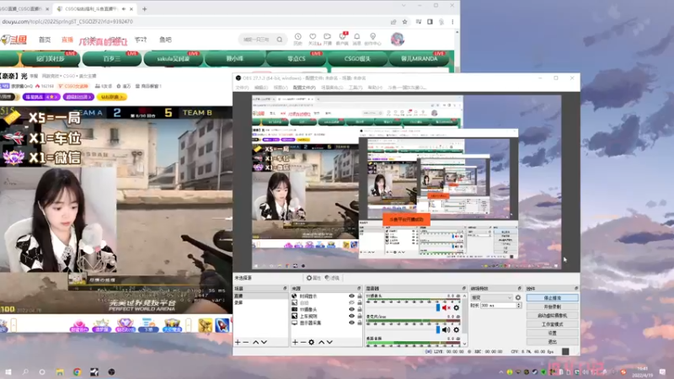674x379 pixels.
Task: Add a new scene with the plus icon
Action: 238,342
